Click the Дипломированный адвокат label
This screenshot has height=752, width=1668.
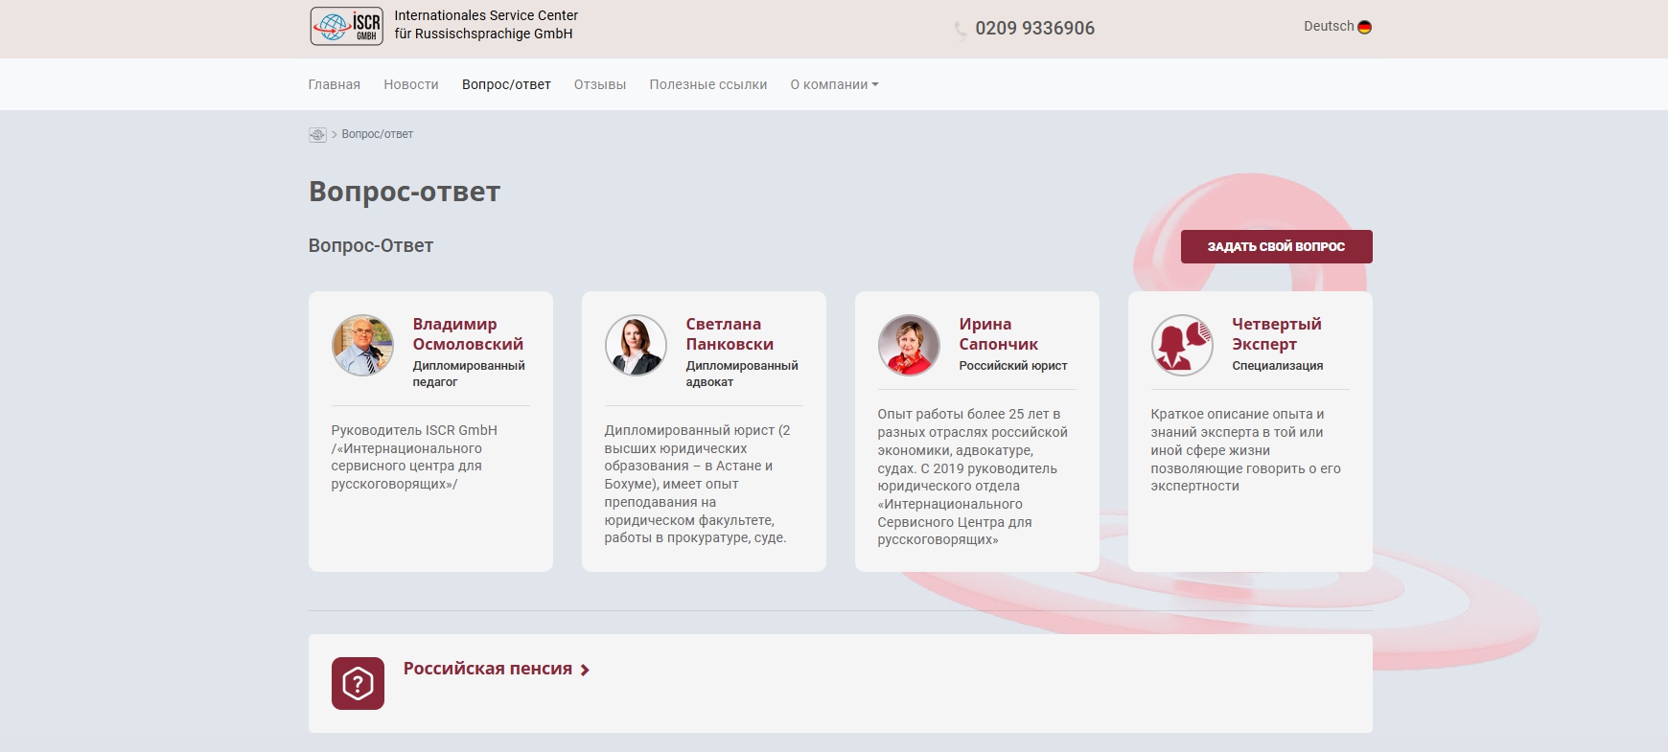[x=742, y=374]
